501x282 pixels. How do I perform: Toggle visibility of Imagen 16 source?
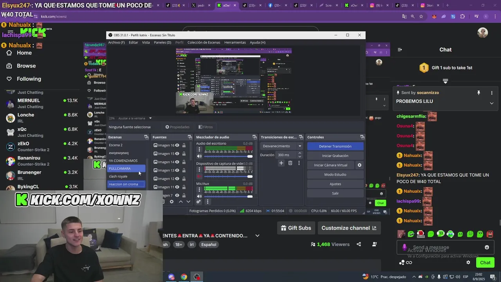tap(177, 145)
